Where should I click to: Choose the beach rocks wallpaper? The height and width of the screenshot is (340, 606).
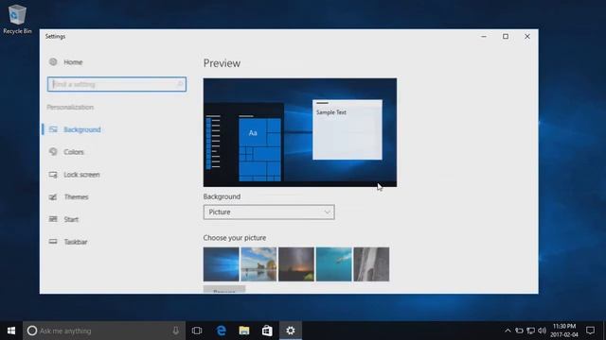click(258, 264)
